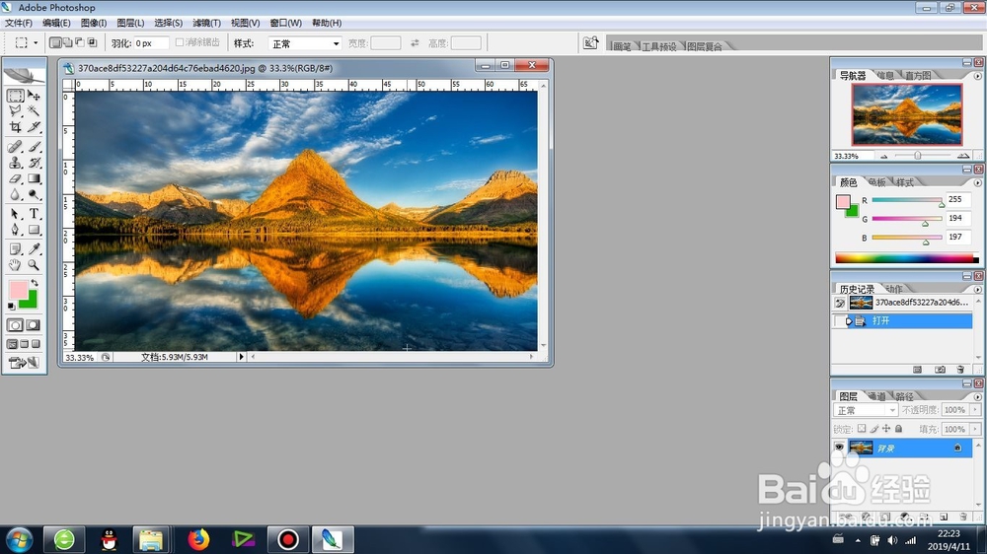The image size is (987, 554).
Task: Select the Crop tool
Action: tap(16, 127)
